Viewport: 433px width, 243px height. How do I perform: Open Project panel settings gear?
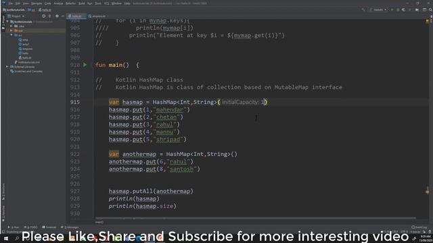click(57, 16)
